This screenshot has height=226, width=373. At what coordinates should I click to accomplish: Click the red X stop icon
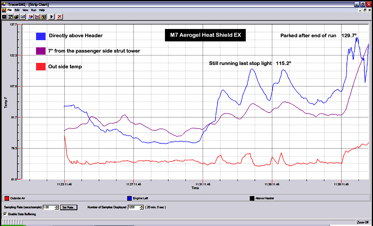click(60, 17)
